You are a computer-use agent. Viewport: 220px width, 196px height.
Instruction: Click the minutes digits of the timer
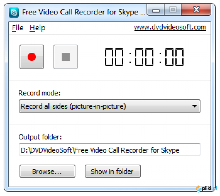coord(144,57)
